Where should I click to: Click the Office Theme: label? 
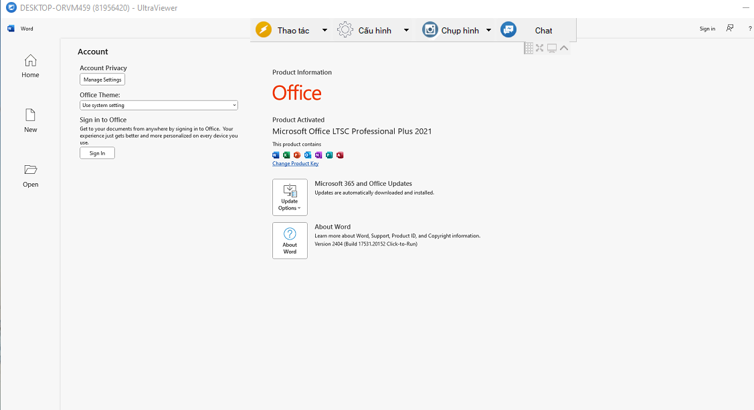100,95
